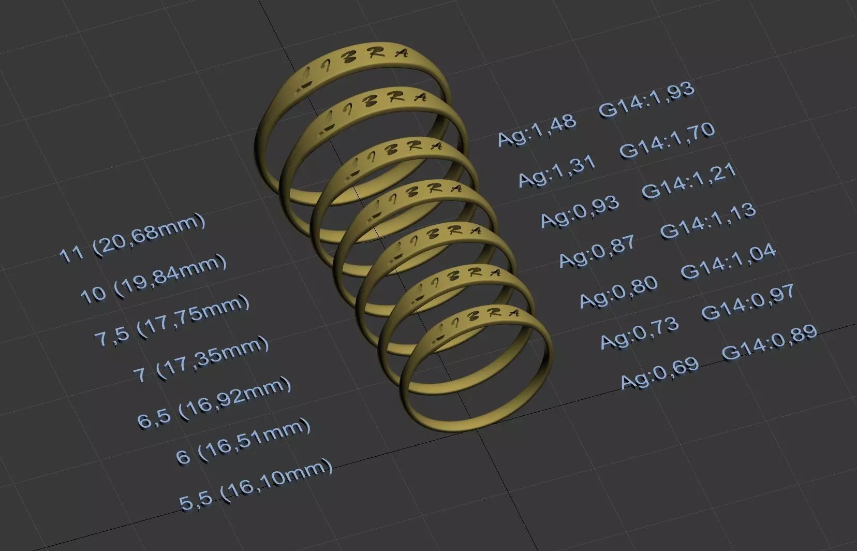Select the '10 (19,84mm)' size label
The width and height of the screenshot is (857, 551).
pyautogui.click(x=154, y=279)
